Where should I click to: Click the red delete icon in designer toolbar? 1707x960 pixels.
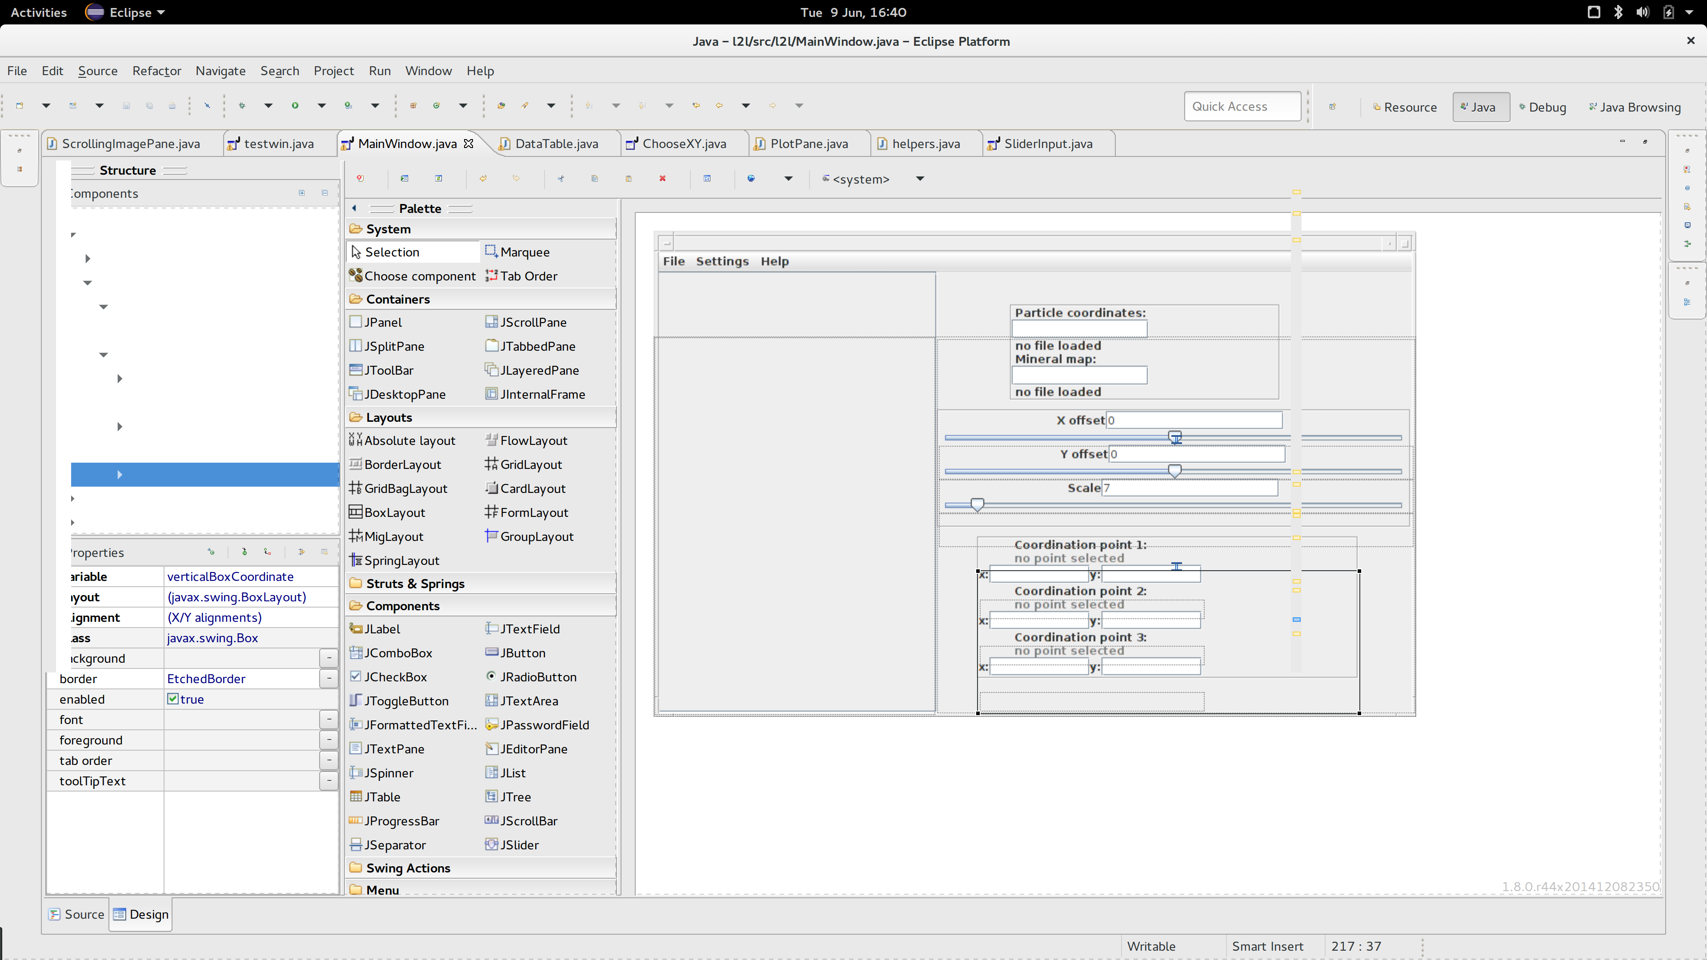point(662,178)
